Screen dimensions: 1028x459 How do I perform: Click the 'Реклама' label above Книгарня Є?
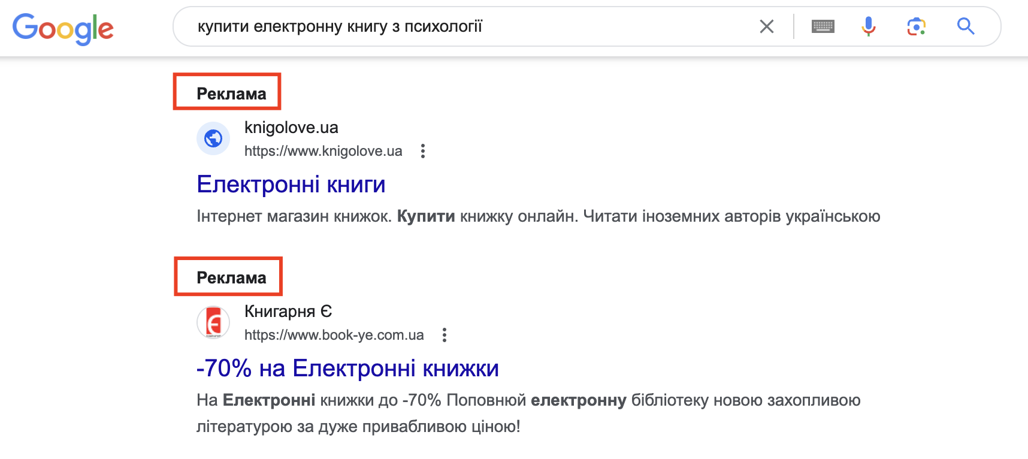coord(231,278)
